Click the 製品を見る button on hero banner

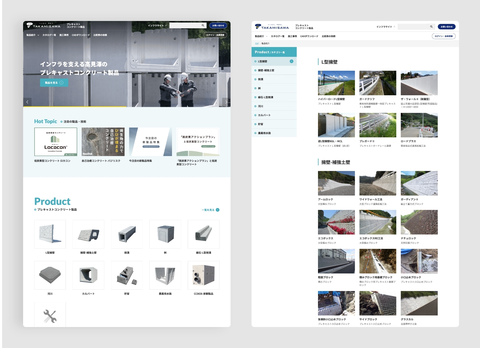click(x=54, y=83)
